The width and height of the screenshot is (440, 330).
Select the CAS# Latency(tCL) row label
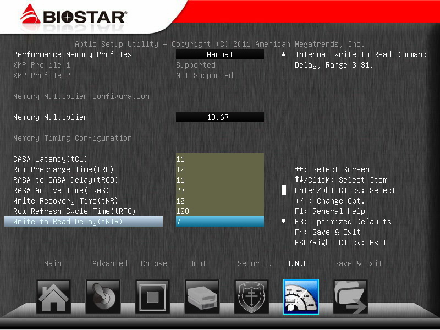50,159
